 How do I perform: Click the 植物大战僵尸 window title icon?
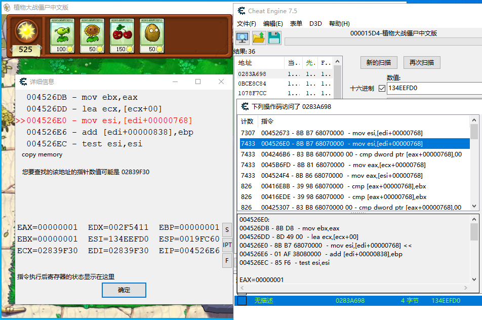(7, 7)
